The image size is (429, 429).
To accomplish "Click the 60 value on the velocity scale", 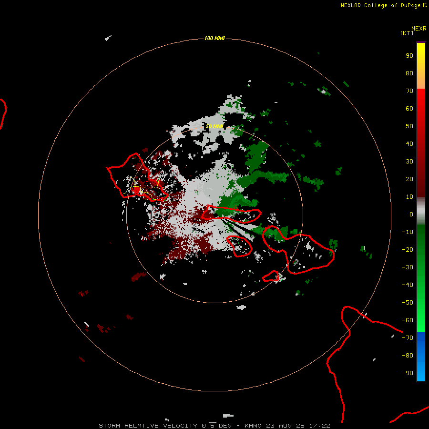I will click(x=409, y=108).
